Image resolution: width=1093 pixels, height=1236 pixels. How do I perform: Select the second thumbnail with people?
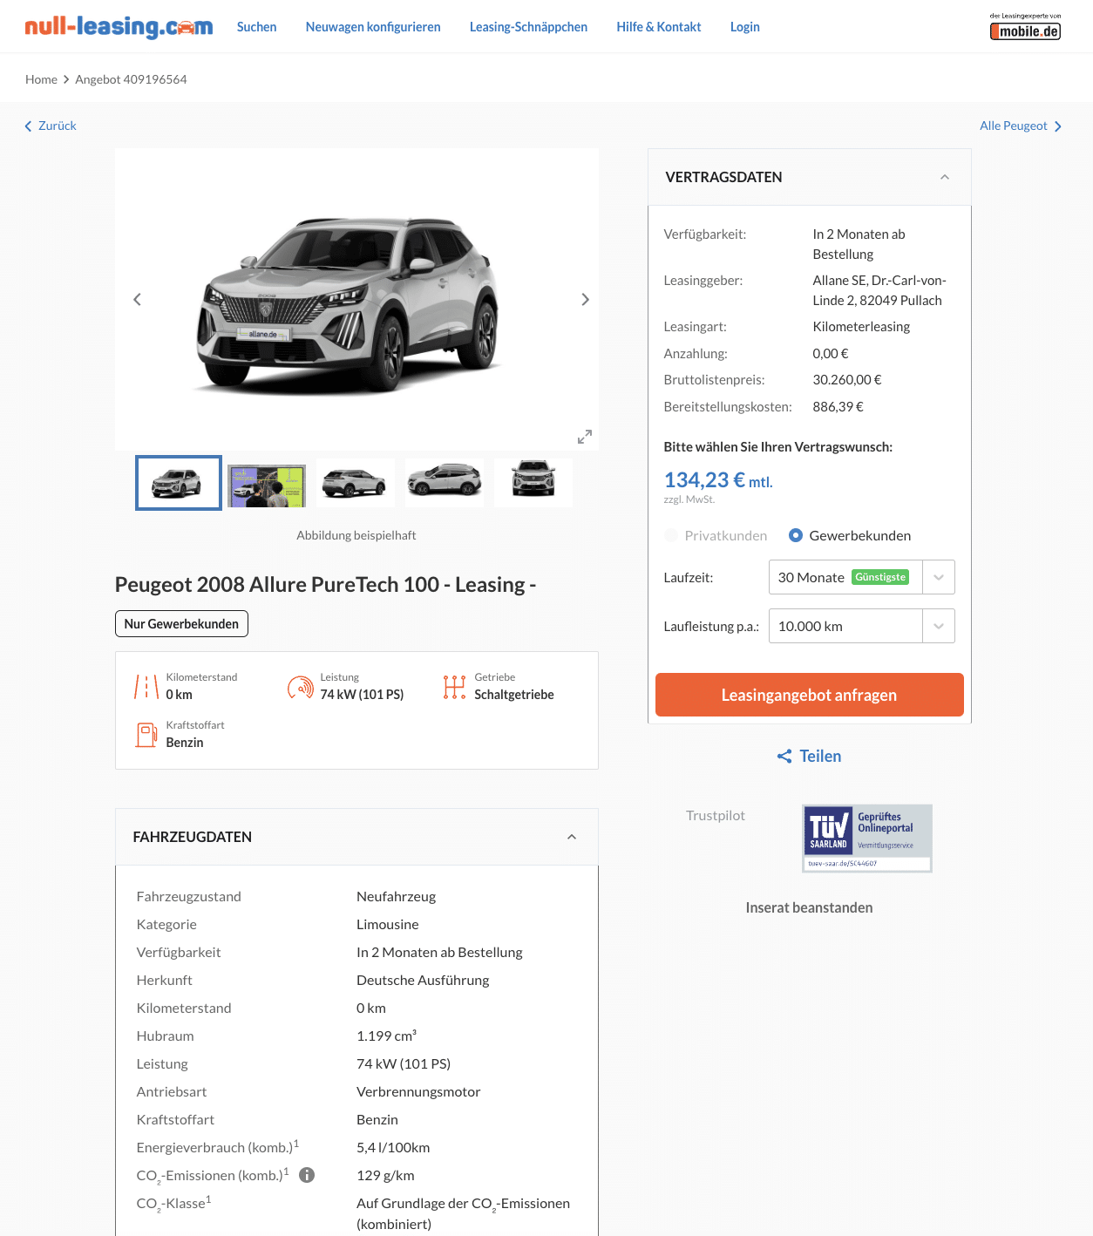(x=267, y=484)
